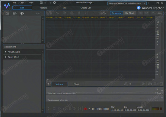Image resolution: width=166 pixels, height=117 pixels.
Task: Click the End time input field
Action: click(130, 110)
